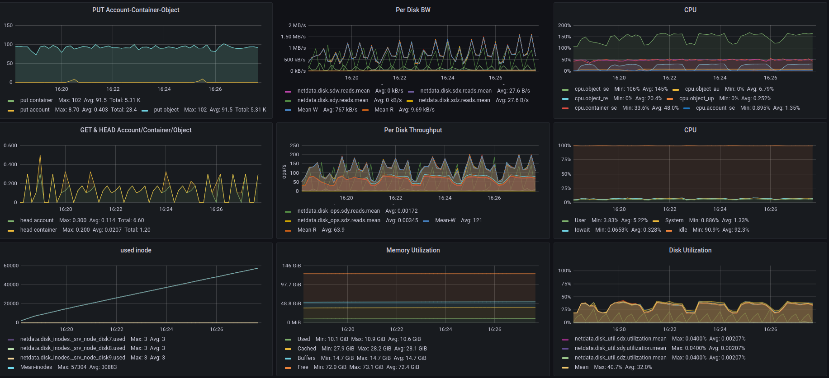The height and width of the screenshot is (378, 829).
Task: Click the Disk Utilization panel title
Action: 690,250
